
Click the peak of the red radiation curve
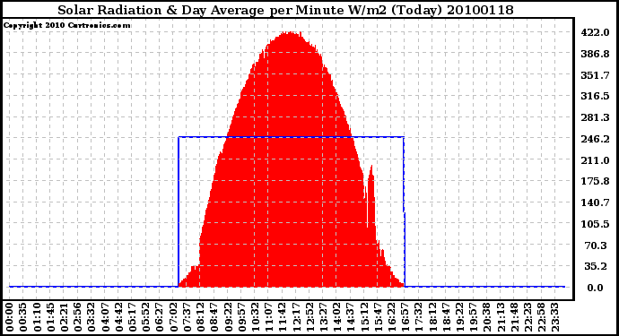pyautogui.click(x=291, y=33)
